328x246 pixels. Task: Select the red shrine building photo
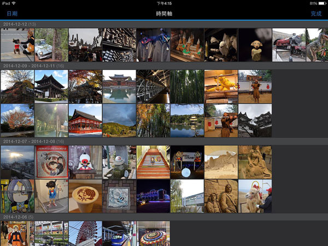[85, 120]
